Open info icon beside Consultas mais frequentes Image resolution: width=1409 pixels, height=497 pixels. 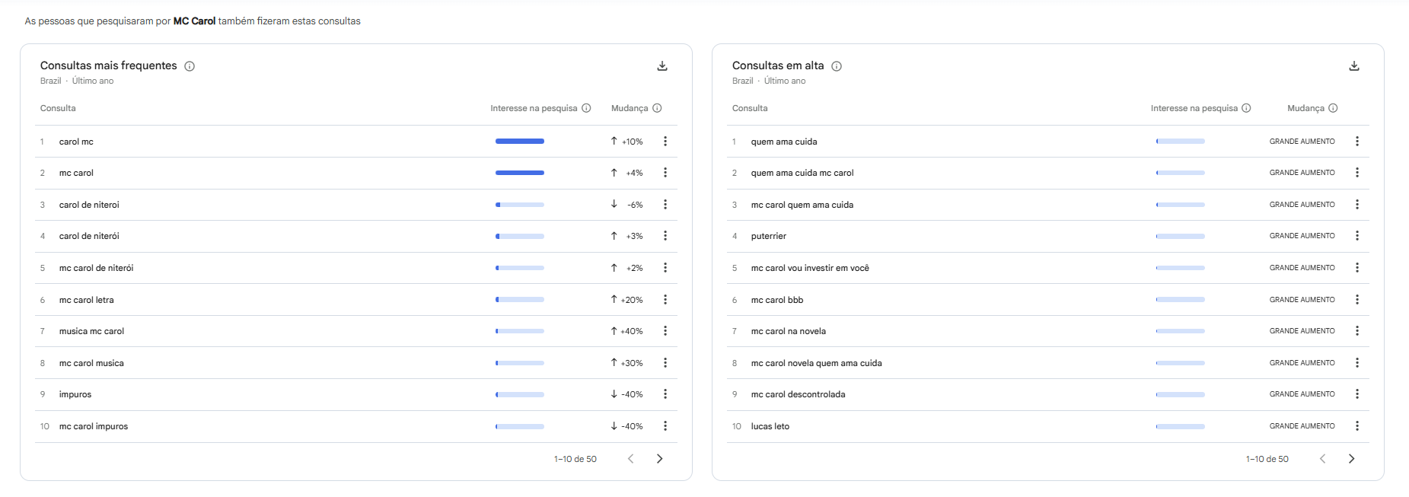coord(190,66)
